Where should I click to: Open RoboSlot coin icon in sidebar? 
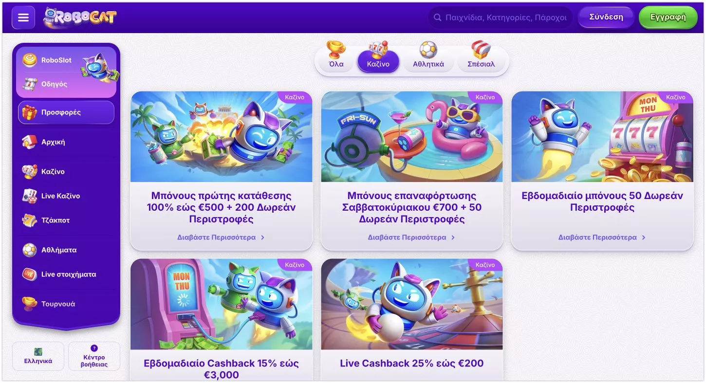[30, 60]
